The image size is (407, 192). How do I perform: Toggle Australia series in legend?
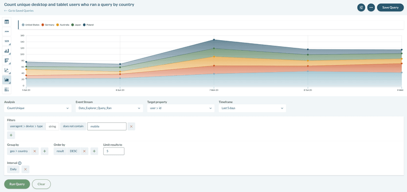(63, 25)
